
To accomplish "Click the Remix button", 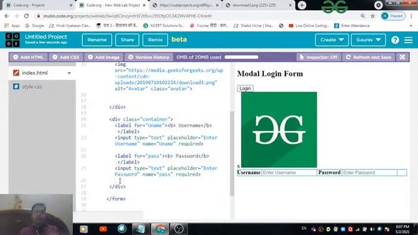I will click(155, 40).
